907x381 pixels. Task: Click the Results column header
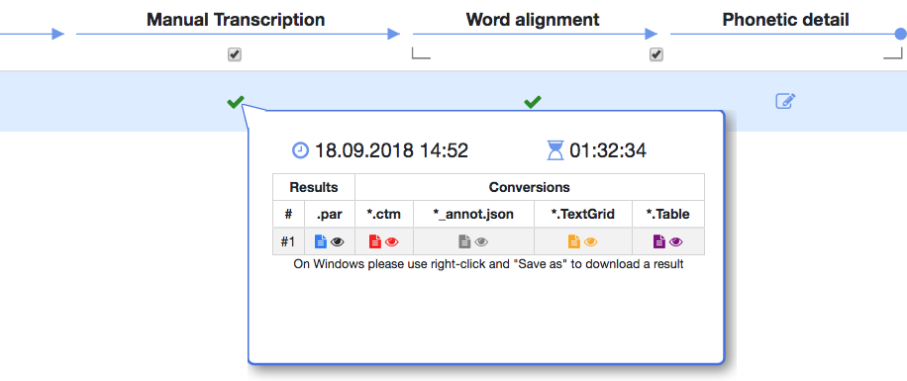[314, 187]
